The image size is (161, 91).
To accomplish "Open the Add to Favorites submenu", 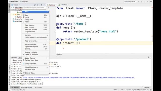I will click(35, 41).
